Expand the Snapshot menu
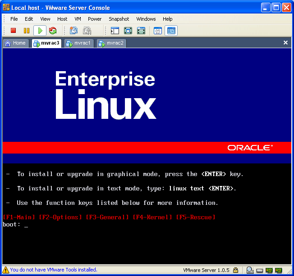The height and width of the screenshot is (276, 294). click(119, 19)
